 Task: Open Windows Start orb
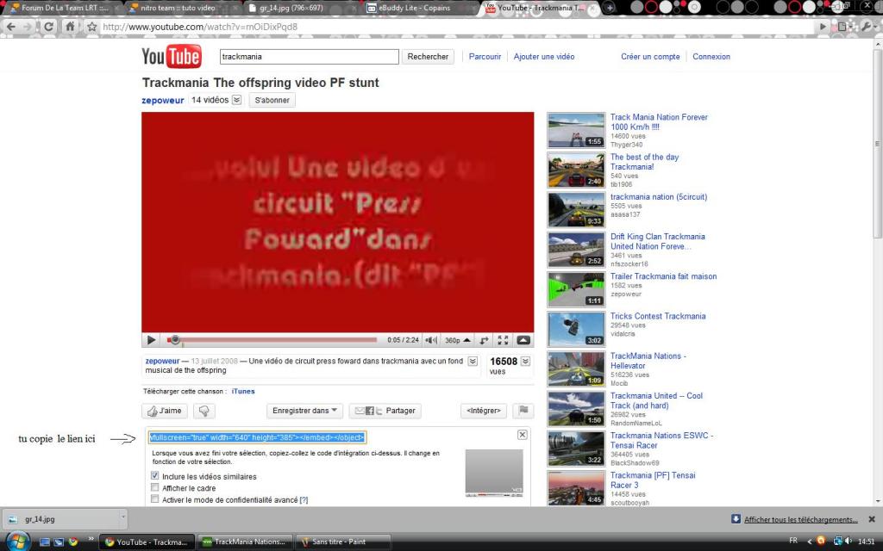[17, 541]
